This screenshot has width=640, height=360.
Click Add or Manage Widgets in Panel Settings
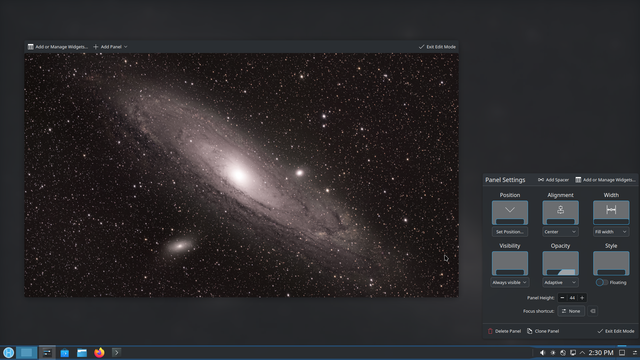(606, 180)
